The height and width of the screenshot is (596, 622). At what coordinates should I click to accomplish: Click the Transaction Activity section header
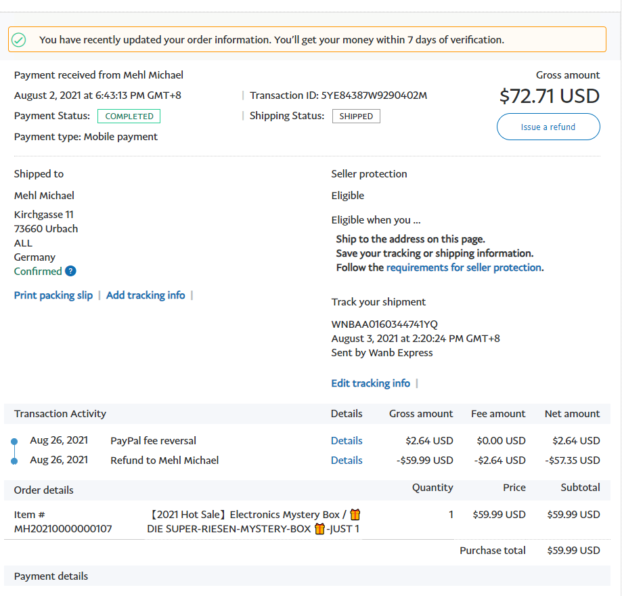point(60,414)
